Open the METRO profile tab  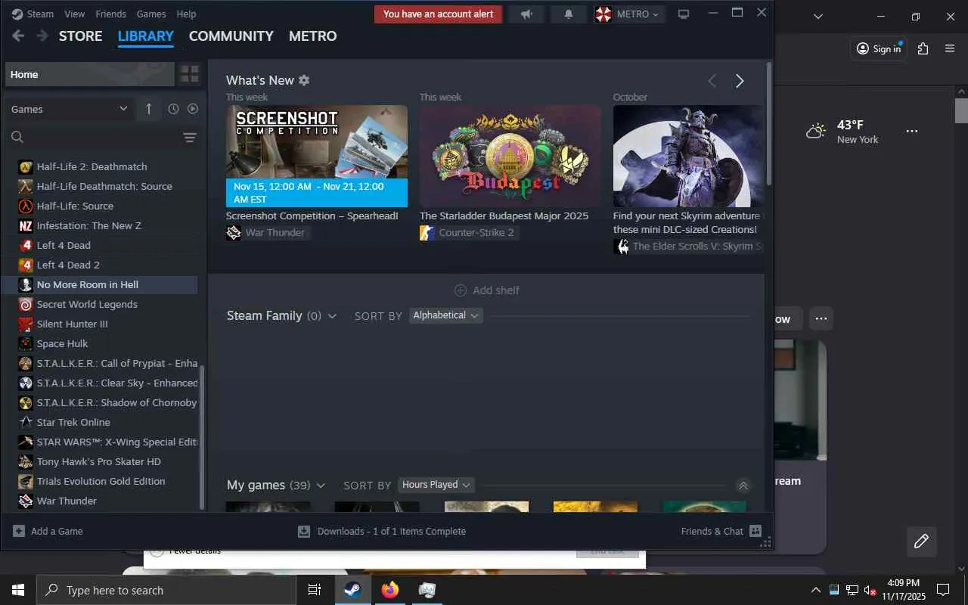[313, 36]
